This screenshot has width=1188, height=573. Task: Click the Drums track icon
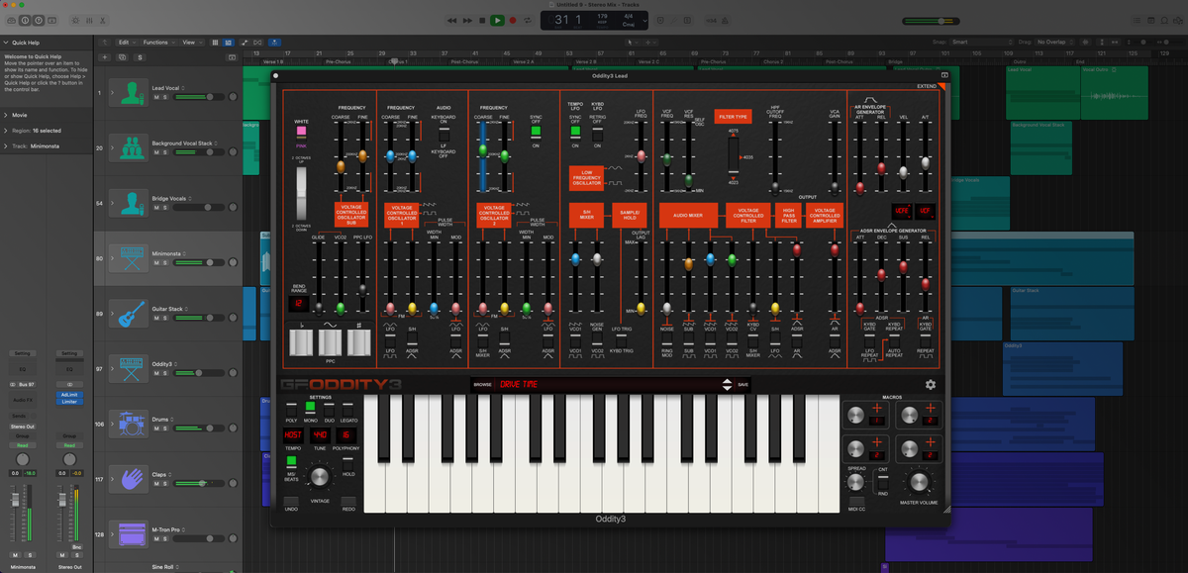pos(128,424)
